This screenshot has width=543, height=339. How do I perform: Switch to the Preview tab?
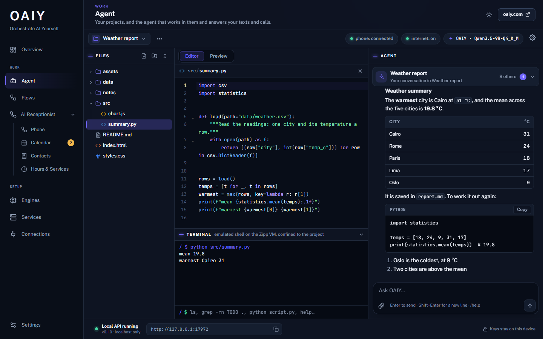click(x=219, y=56)
